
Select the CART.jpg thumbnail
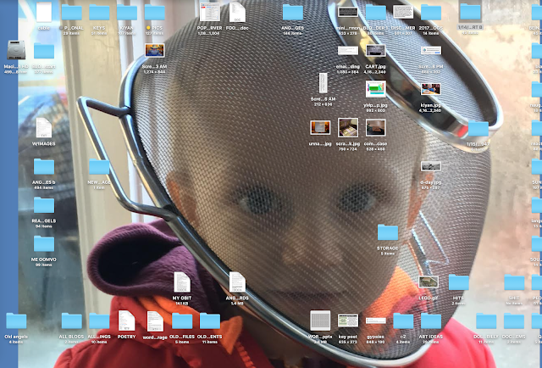click(376, 51)
